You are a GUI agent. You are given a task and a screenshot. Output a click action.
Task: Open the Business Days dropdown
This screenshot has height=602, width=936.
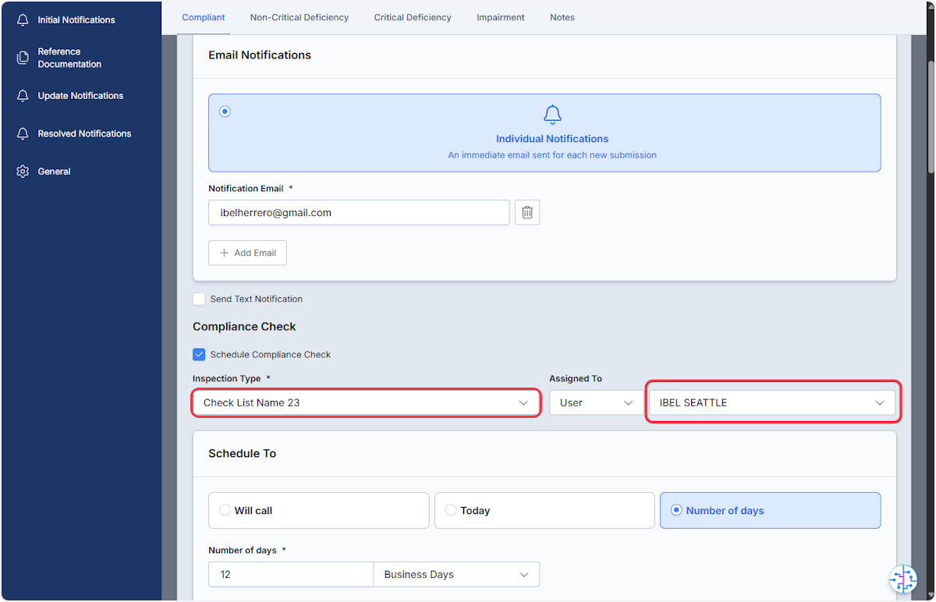[456, 574]
